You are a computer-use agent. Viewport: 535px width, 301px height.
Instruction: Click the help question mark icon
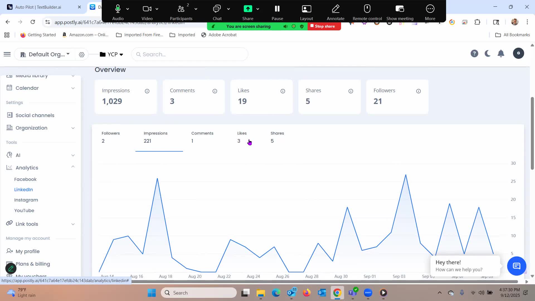click(x=474, y=54)
